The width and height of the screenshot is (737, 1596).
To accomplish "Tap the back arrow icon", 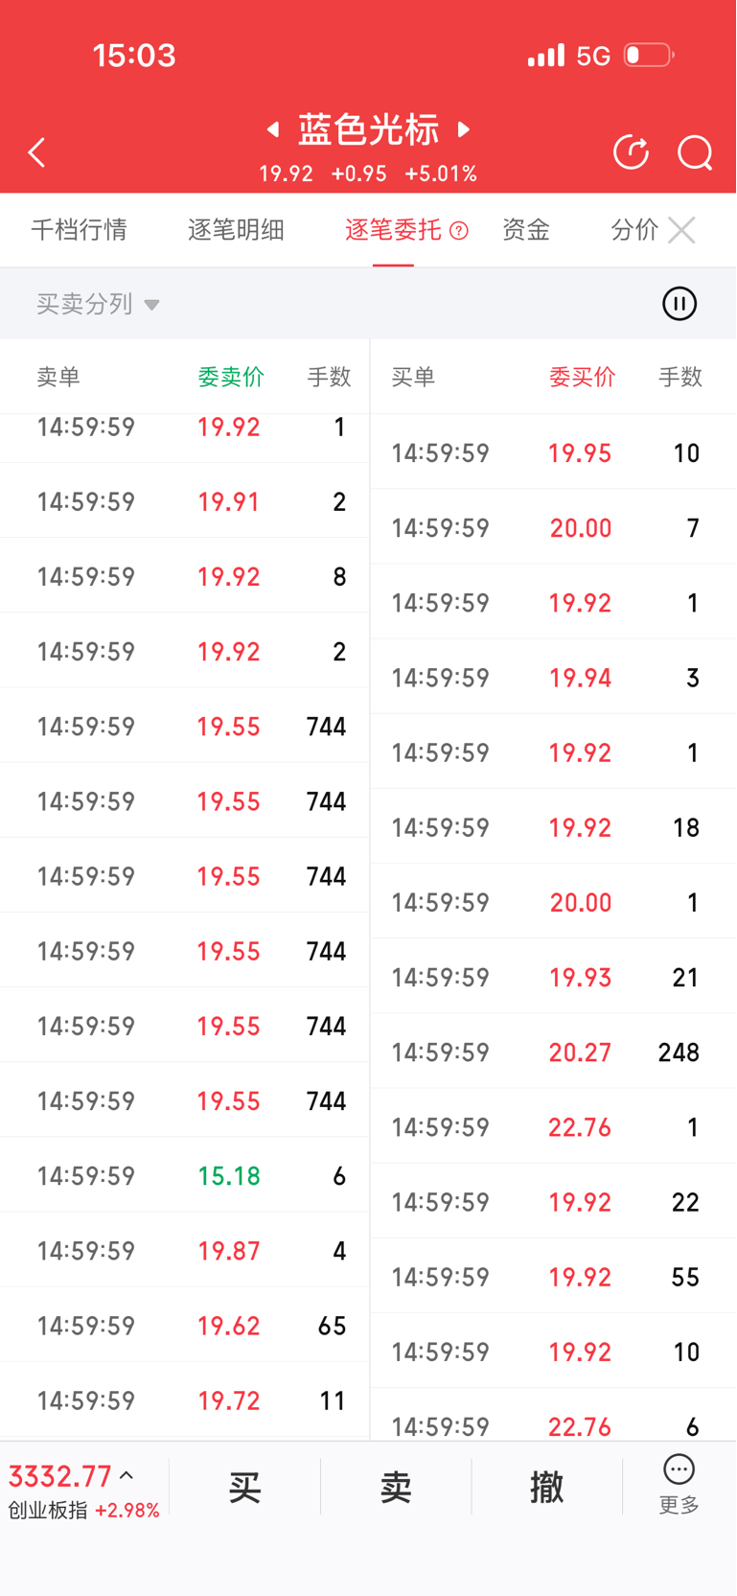I will coord(37,152).
